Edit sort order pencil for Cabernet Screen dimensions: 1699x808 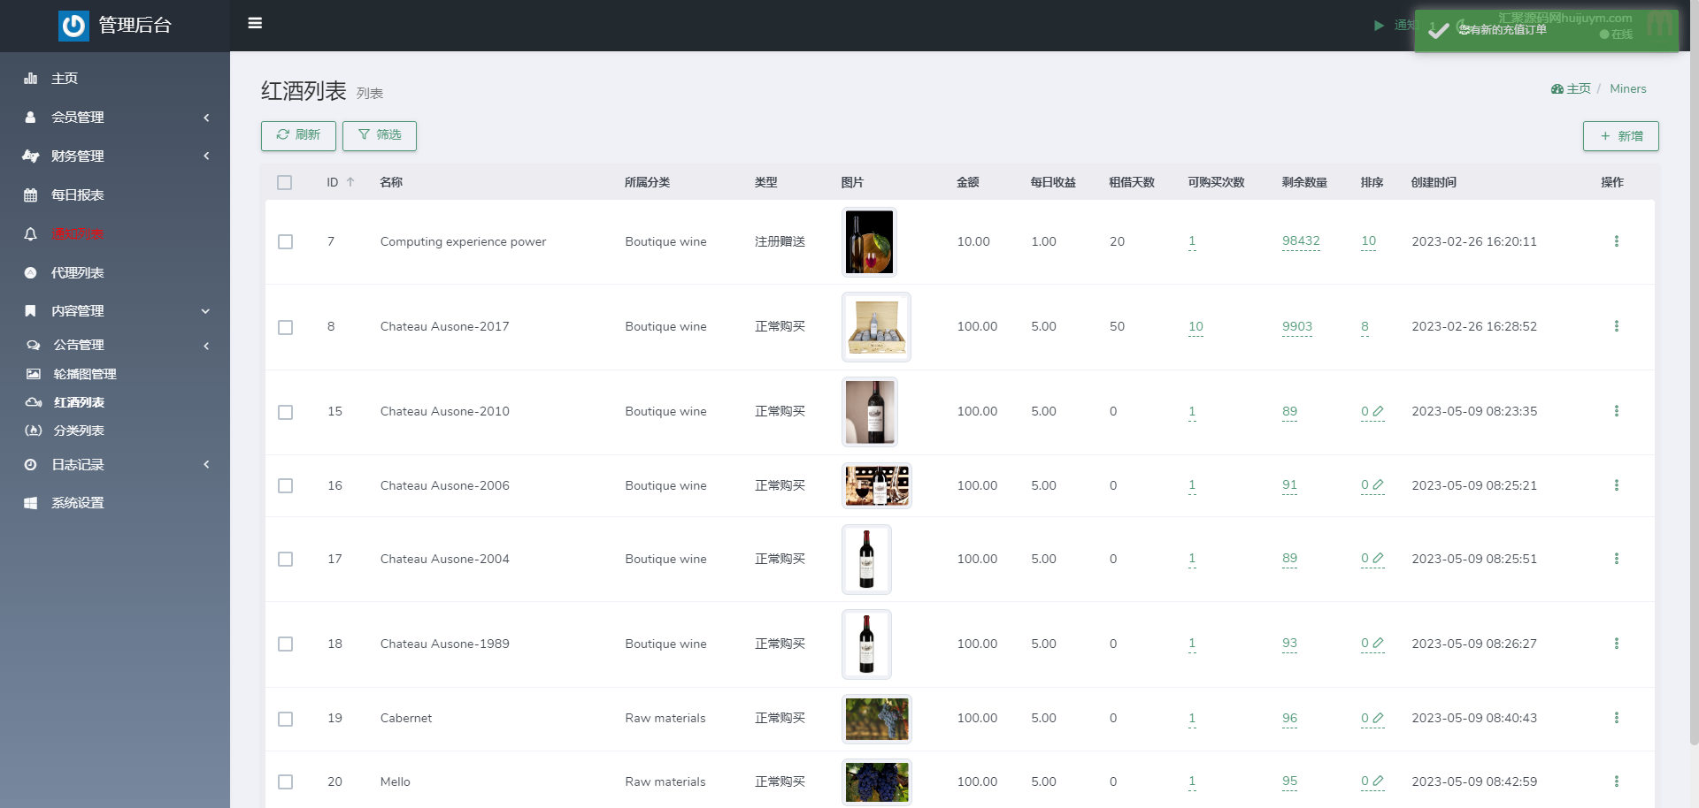point(1378,718)
